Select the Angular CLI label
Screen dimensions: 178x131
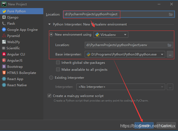tap(16, 54)
